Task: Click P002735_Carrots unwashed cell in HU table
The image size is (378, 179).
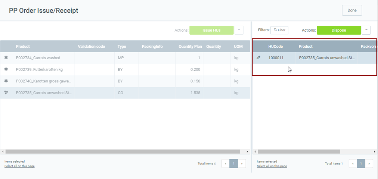Action: [326, 58]
